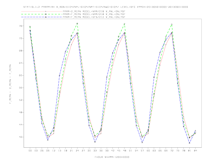213x164 pixels.
Task: Click forecast hour label 84 on the horizontal axis
Action: point(195,151)
